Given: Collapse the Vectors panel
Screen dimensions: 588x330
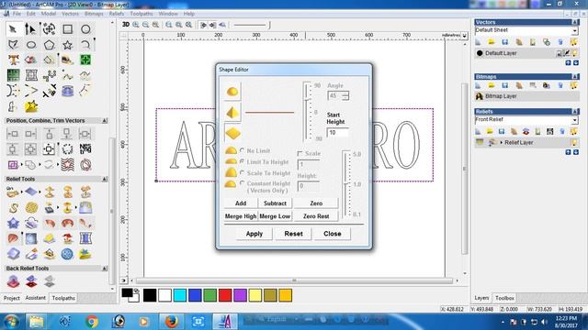Looking at the screenshot, I should coord(575,22).
